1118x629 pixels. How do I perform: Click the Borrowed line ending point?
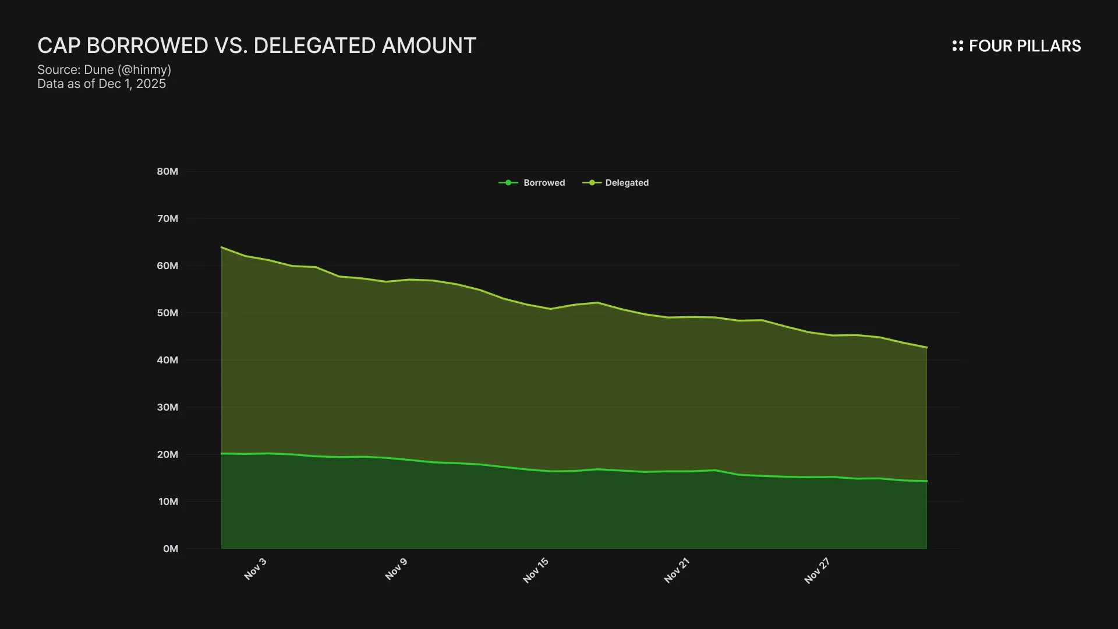coord(926,481)
